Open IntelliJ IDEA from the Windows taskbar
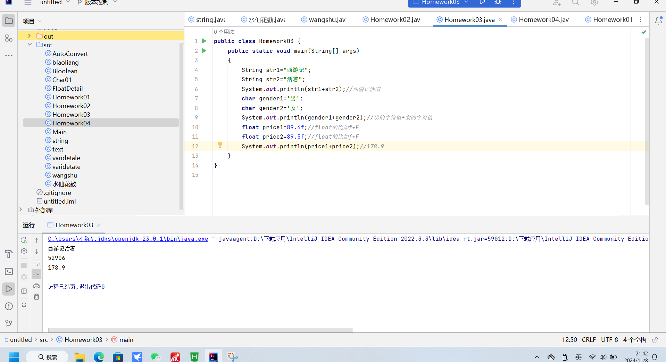The image size is (666, 362). pos(213,357)
